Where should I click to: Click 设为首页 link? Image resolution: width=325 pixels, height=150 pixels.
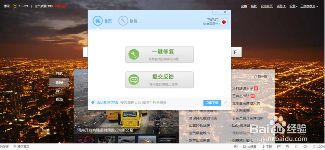point(266,6)
